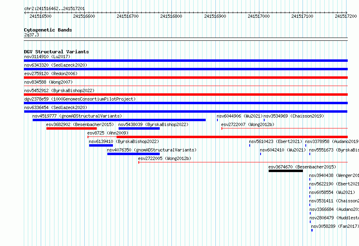Click the esv2722007 (Wong2012b) label
This screenshot has height=246, width=359.
(x=248, y=124)
